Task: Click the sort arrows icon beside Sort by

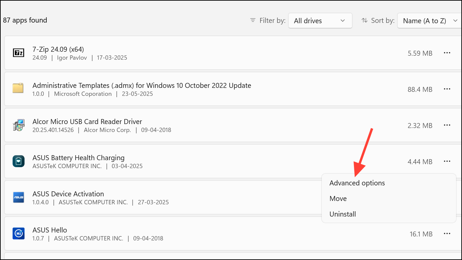Action: pos(365,21)
